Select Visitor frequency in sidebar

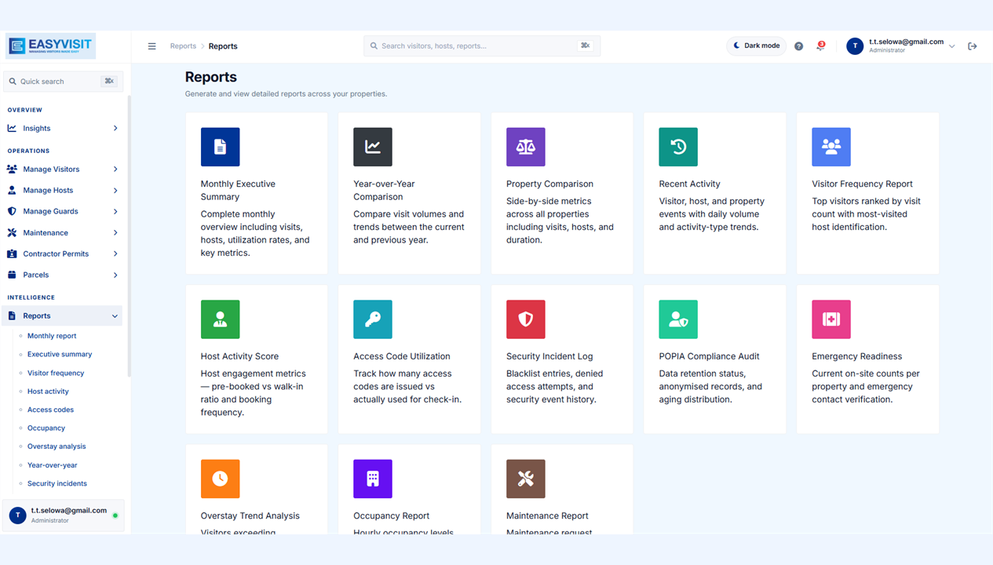pos(56,373)
